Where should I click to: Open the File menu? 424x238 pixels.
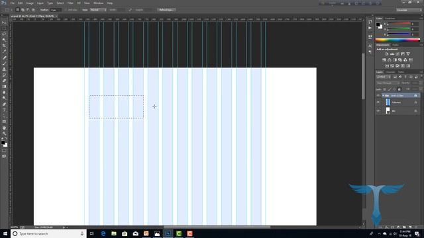[13, 3]
